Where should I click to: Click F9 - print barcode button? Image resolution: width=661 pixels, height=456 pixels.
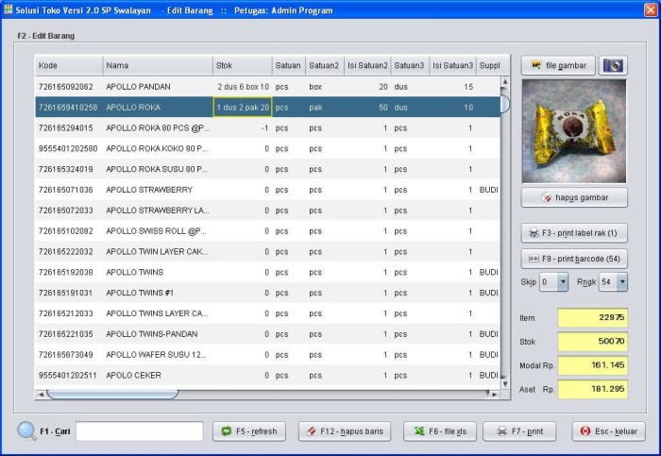click(574, 259)
